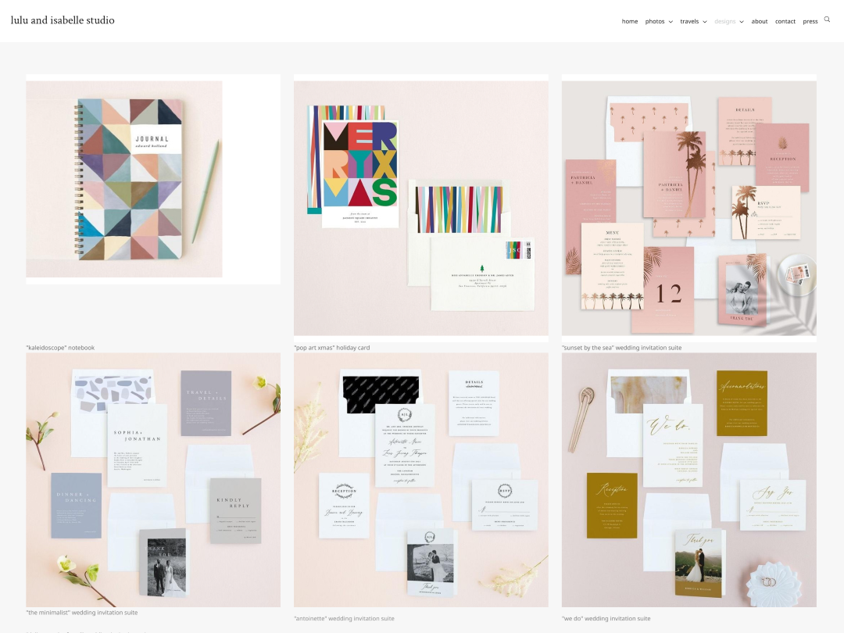The width and height of the screenshot is (844, 633).
Task: Open the about page from the navigation
Action: [x=759, y=21]
